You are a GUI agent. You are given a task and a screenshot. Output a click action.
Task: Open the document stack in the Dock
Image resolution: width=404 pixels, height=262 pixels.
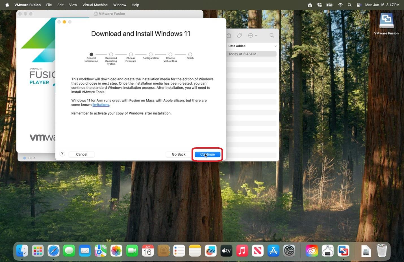[366, 250]
